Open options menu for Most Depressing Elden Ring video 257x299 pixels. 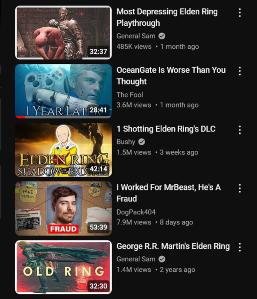point(240,13)
